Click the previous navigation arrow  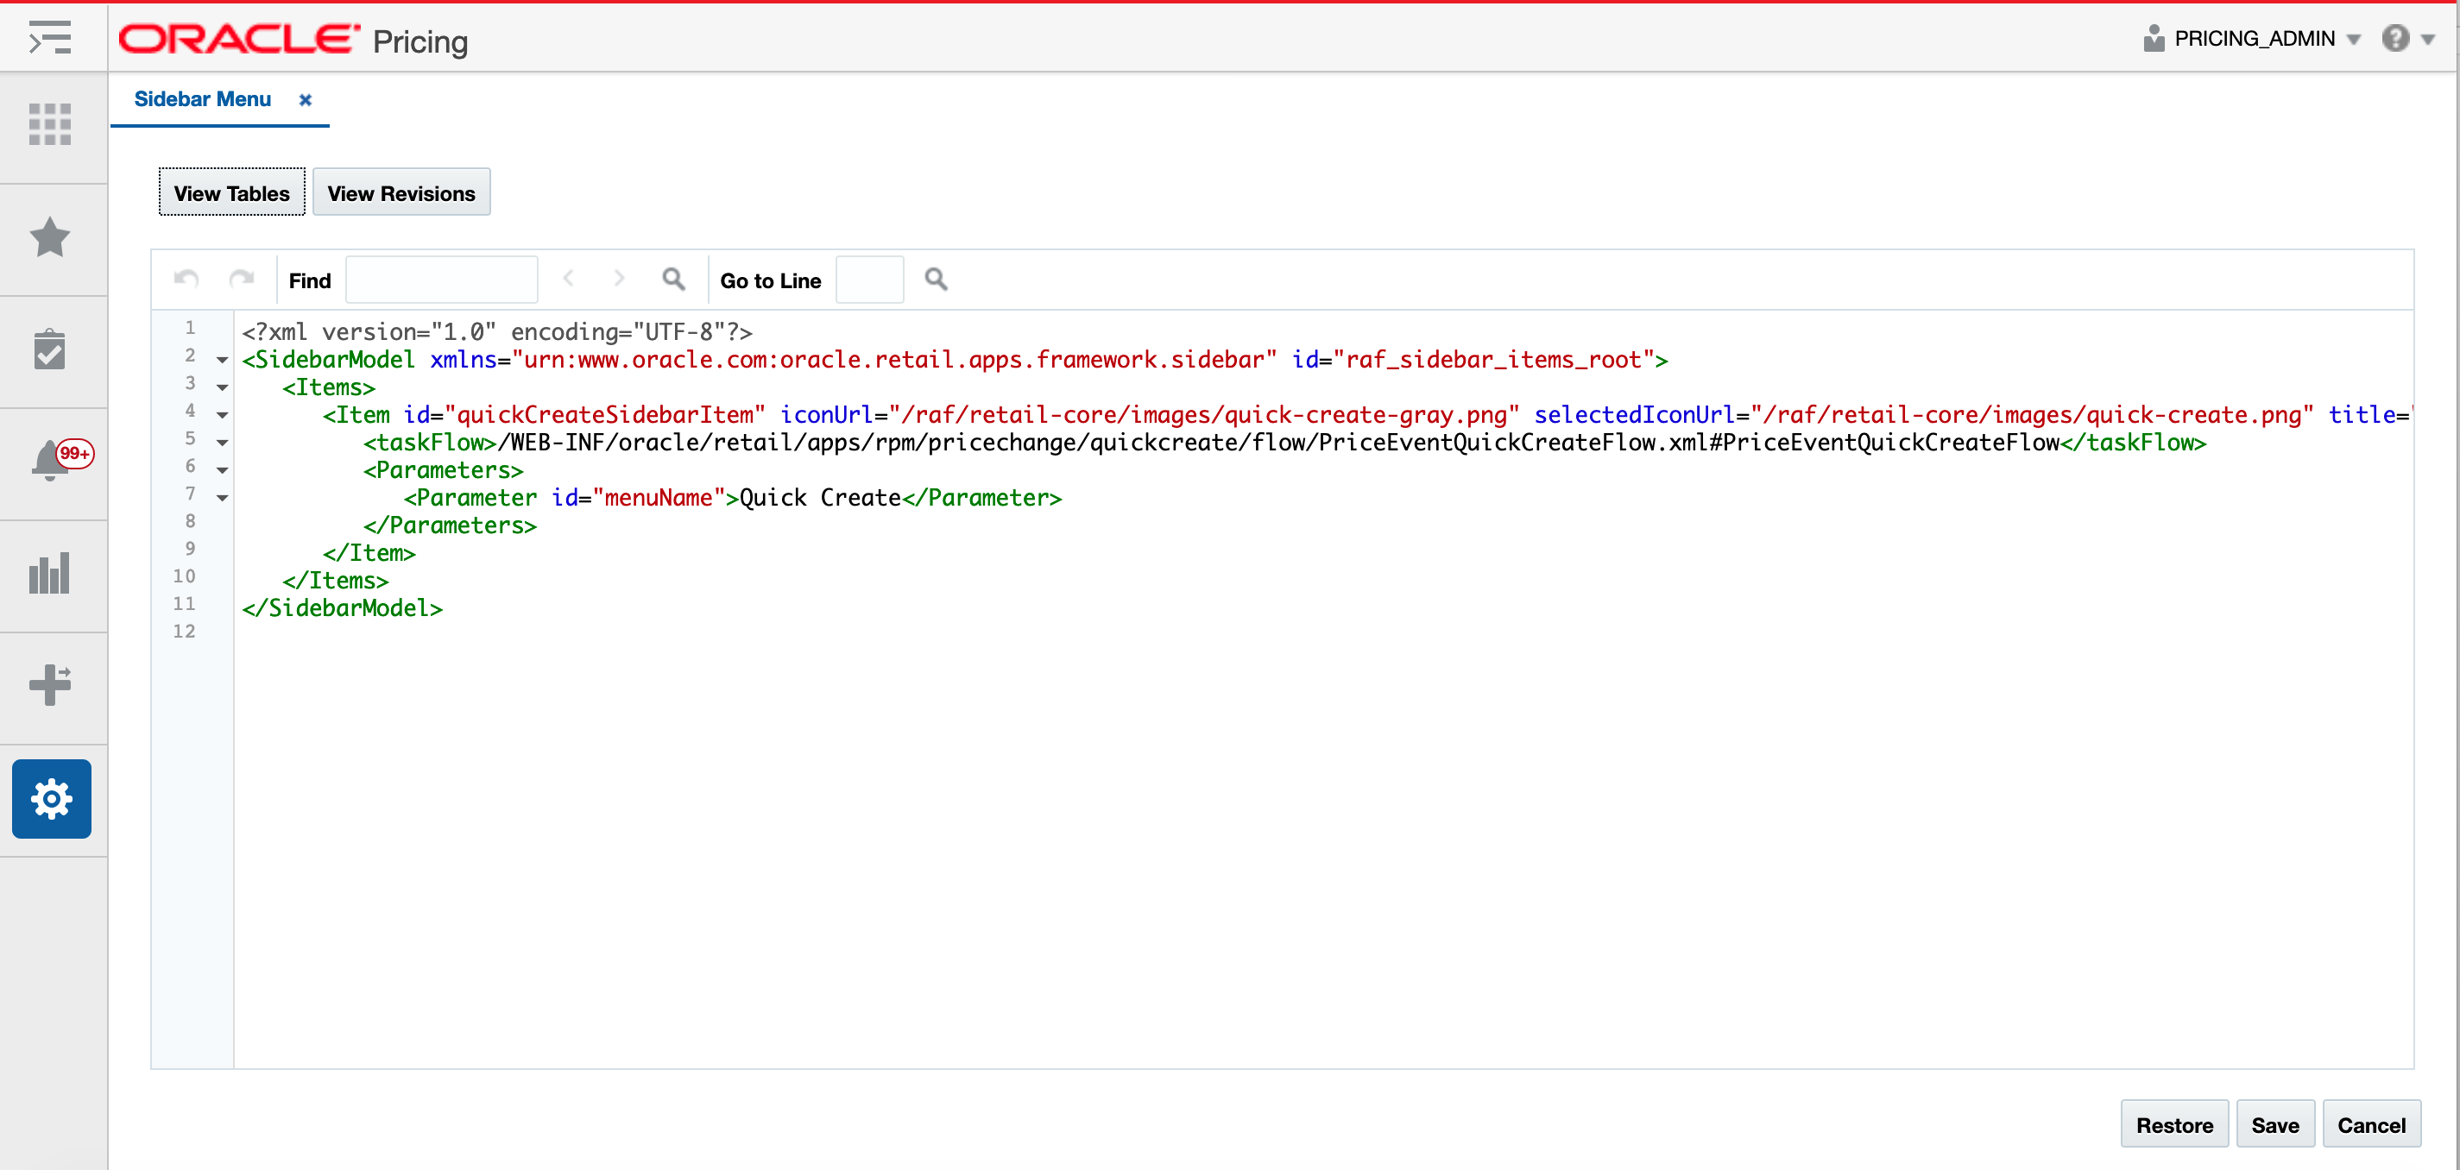(570, 280)
